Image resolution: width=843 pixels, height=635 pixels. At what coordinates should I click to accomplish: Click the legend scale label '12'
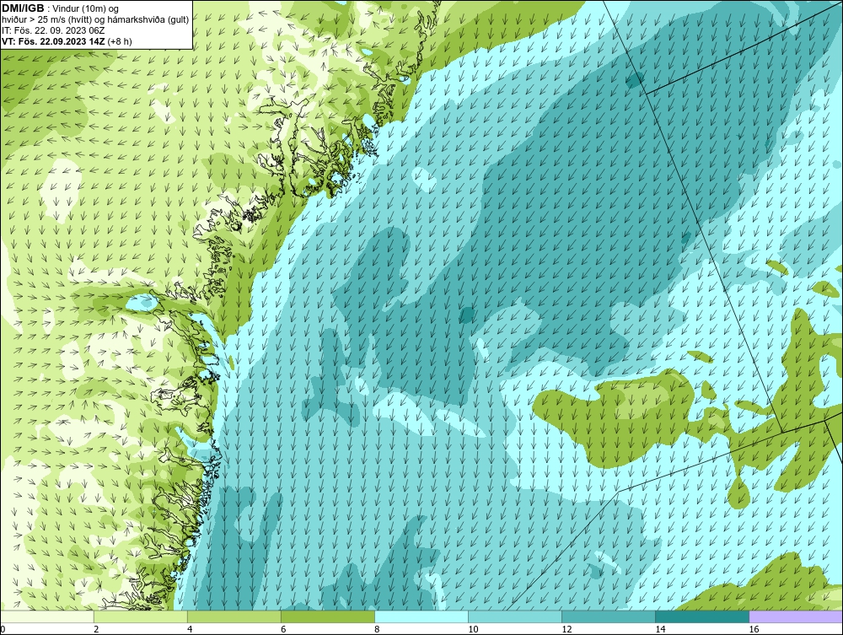566,629
